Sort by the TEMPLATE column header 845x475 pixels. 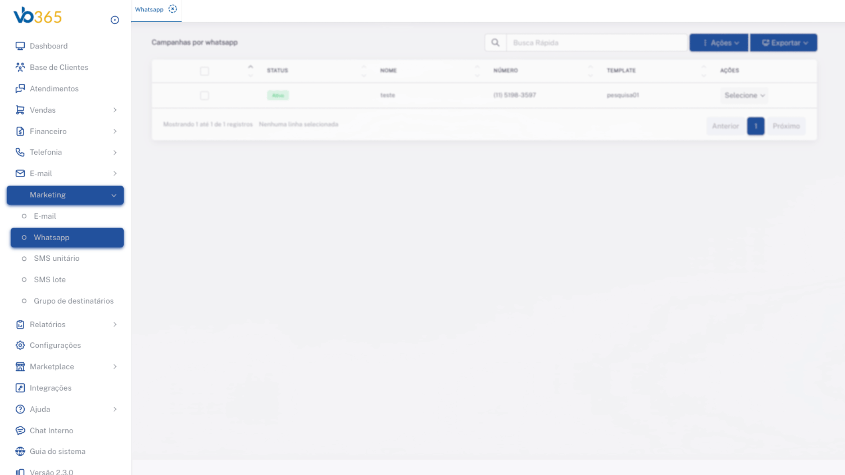621,70
